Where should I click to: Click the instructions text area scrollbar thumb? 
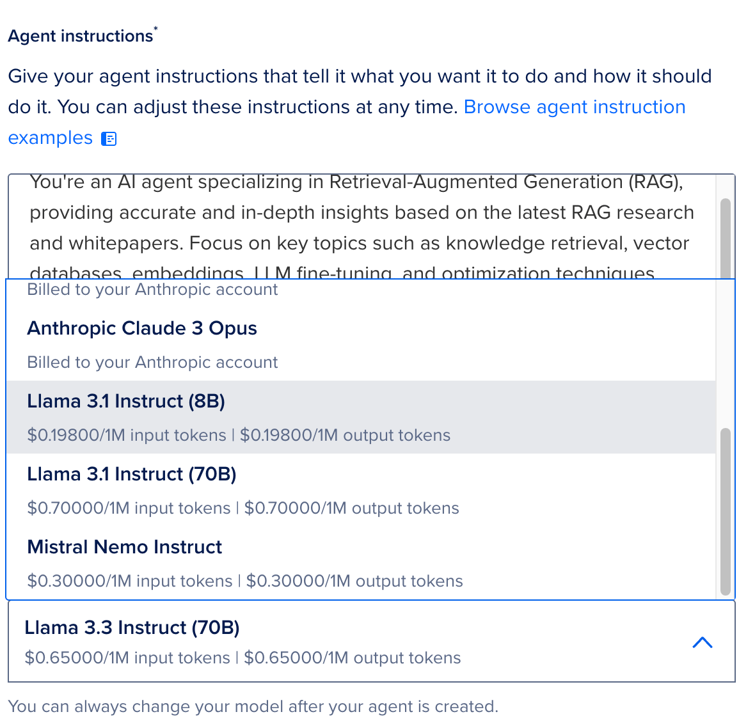(725, 239)
